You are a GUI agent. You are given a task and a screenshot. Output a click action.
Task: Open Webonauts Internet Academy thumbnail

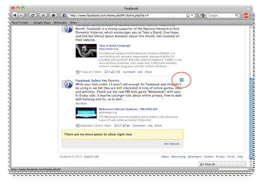pyautogui.click(x=86, y=113)
